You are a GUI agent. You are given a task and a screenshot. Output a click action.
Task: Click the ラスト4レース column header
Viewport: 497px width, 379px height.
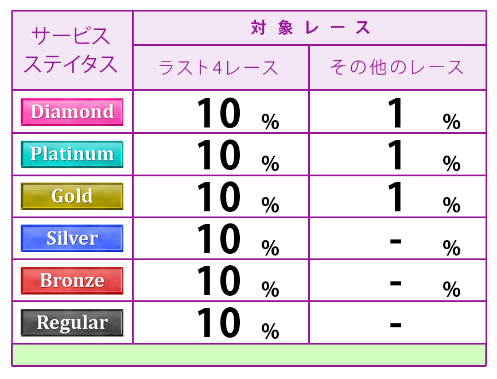[x=221, y=68]
